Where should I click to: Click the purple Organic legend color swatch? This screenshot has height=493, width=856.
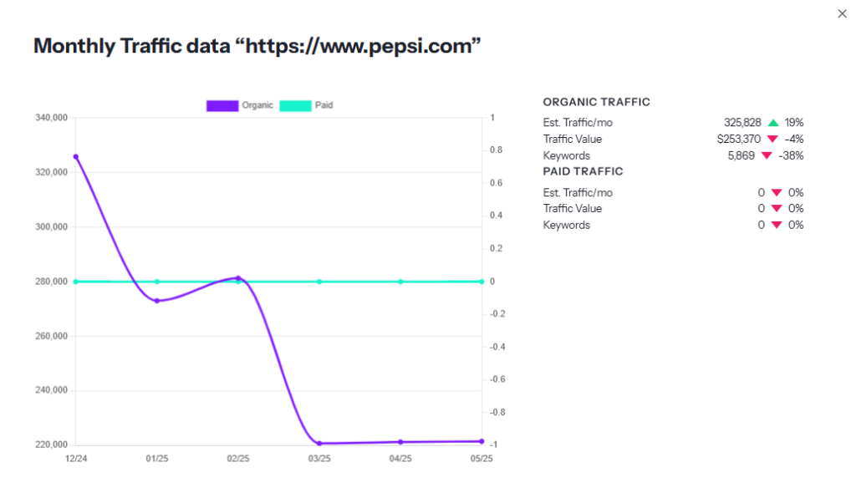coord(222,105)
